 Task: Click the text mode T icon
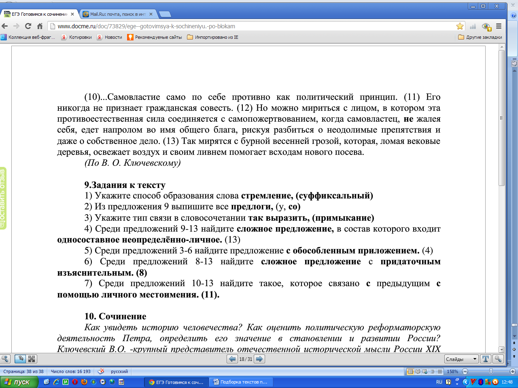486,359
